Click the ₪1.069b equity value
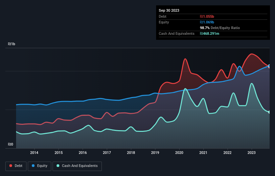The width and height of the screenshot is (275, 176). click(x=207, y=22)
